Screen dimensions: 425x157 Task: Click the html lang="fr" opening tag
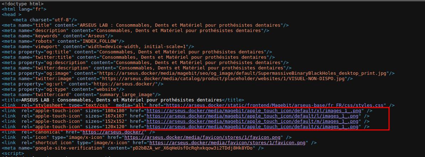point(24,9)
